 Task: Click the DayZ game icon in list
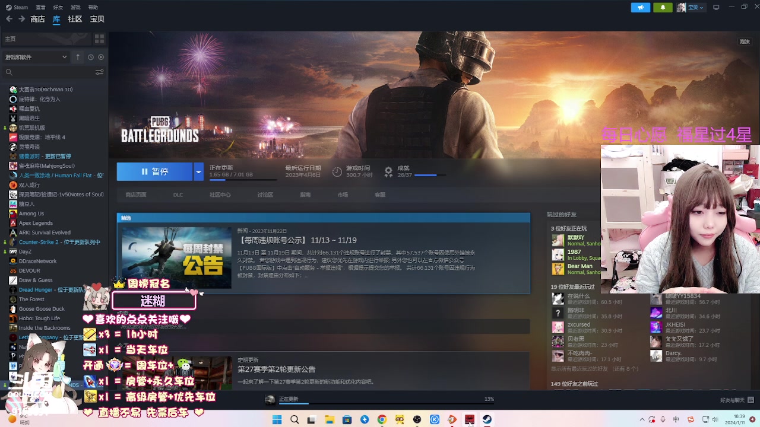[13, 251]
